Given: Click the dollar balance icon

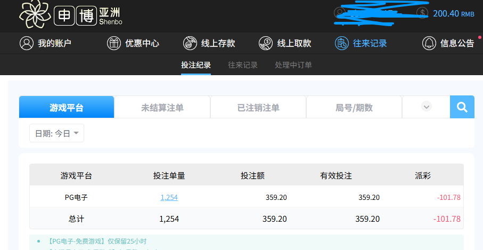Looking at the screenshot, I should point(422,13).
